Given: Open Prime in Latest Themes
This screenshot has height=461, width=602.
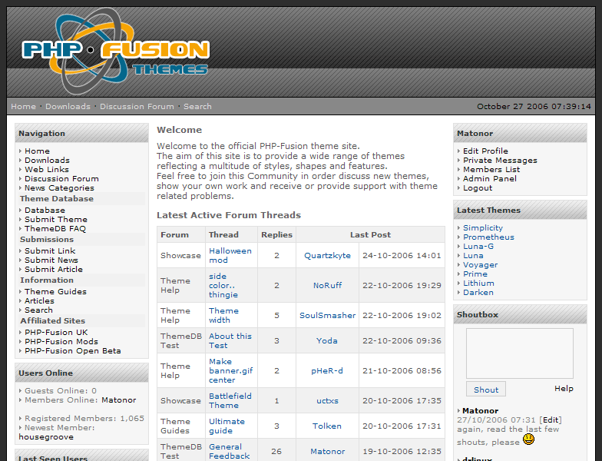Looking at the screenshot, I should (x=475, y=274).
